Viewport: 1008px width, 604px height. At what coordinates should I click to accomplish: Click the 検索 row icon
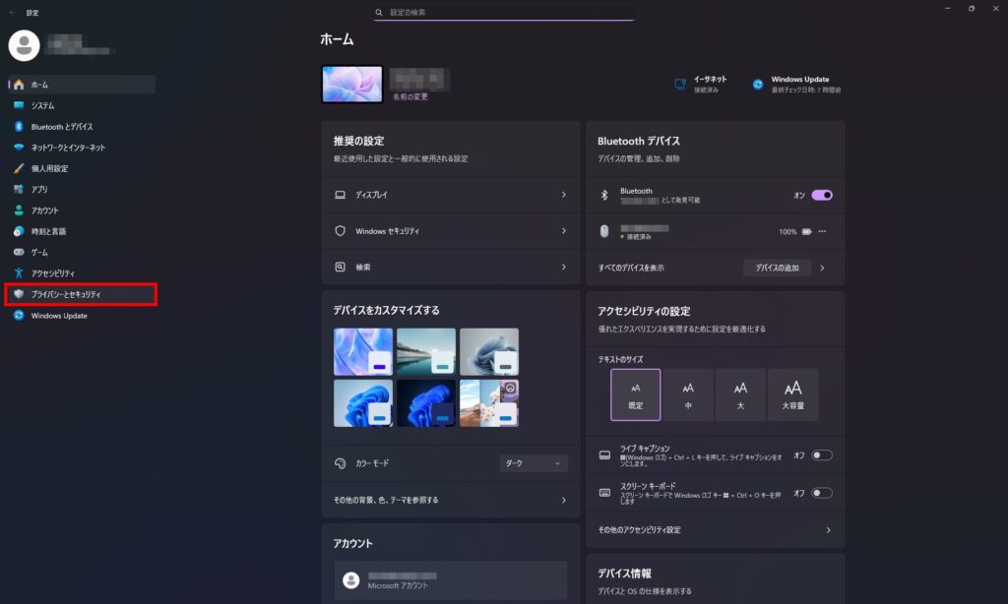[340, 267]
